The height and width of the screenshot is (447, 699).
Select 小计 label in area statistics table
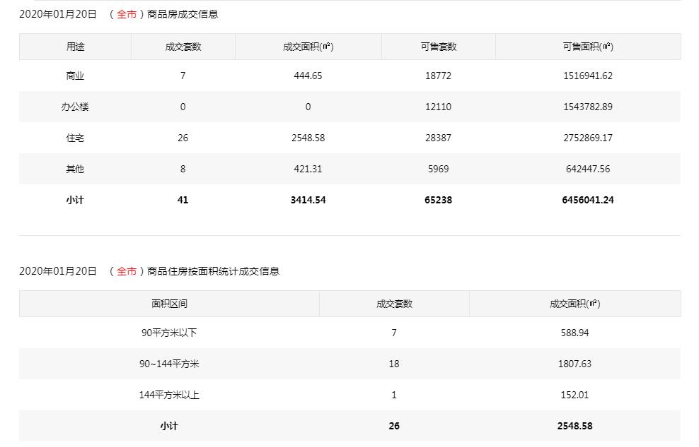pos(169,426)
